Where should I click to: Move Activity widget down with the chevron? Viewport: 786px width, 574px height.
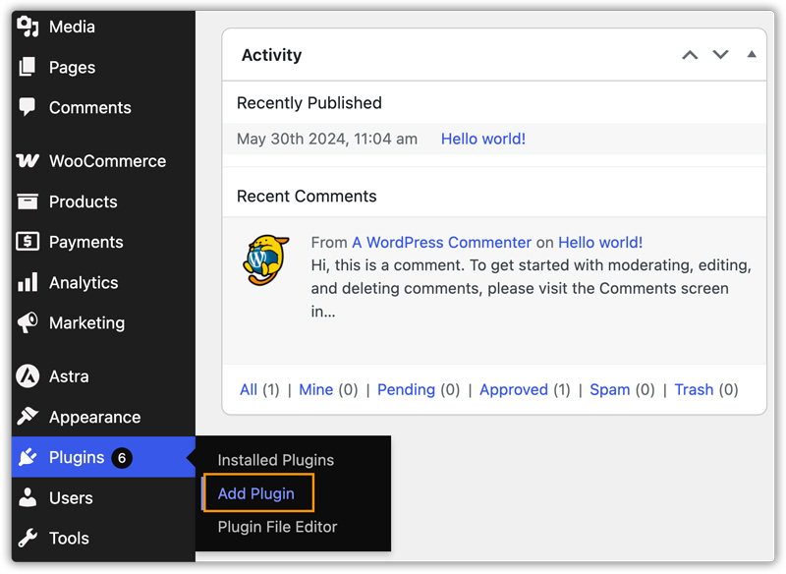(x=721, y=54)
